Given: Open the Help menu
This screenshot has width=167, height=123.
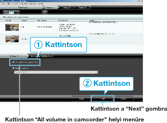Looking at the screenshot, I should pyautogui.click(x=40, y=4).
